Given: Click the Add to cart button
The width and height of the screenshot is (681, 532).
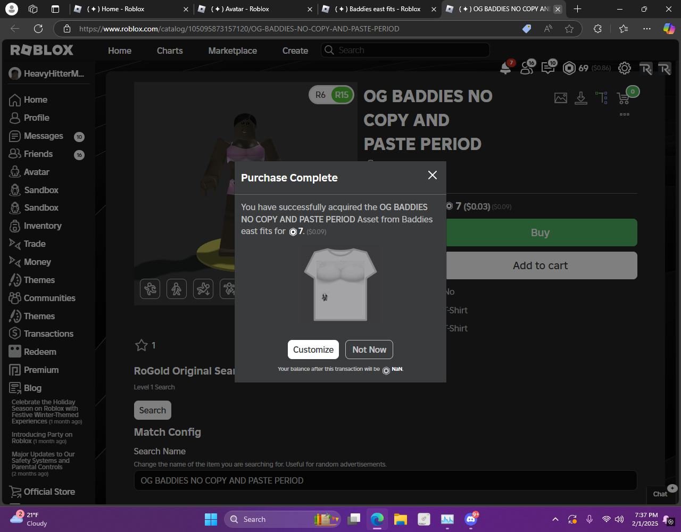Looking at the screenshot, I should tap(541, 265).
